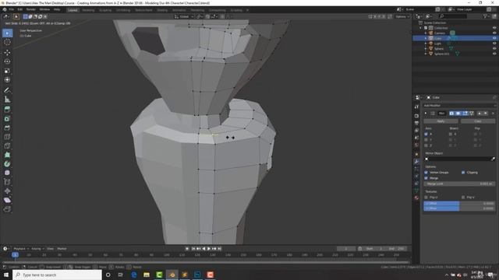Toggle mirror Axis Y checkbox

click(426, 140)
